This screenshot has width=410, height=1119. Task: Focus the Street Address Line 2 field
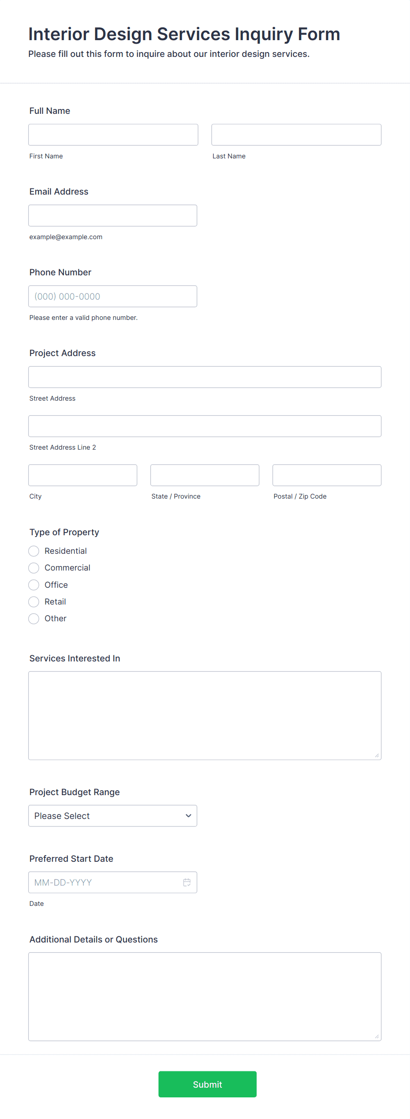pyautogui.click(x=205, y=426)
